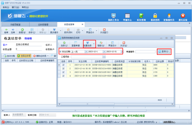Expand the 更多操作 dropdown arrow
Image resolution: width=192 pixels, height=125 pixels.
[x=60, y=31]
